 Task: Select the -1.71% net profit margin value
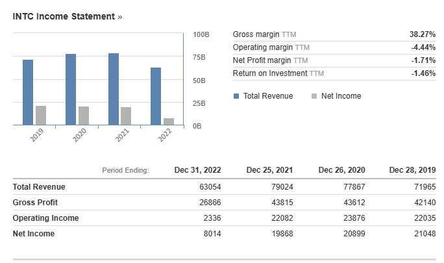(424, 60)
